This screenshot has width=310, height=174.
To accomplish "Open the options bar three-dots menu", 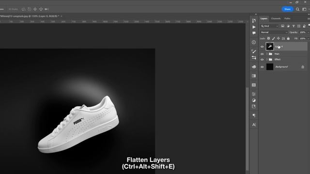I will click(x=2, y=9).
